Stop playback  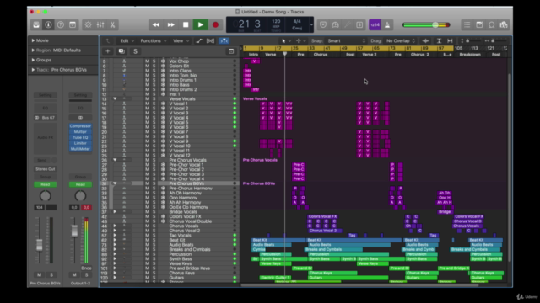tap(186, 24)
